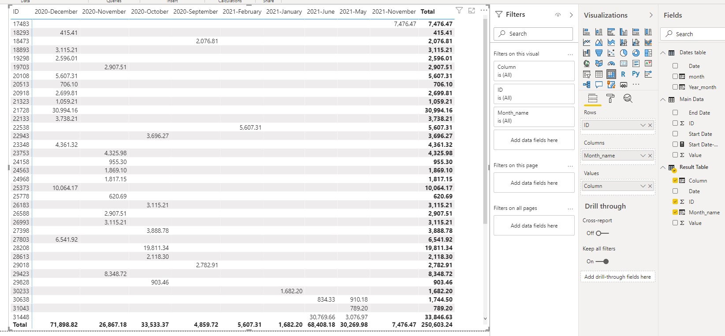725x336 pixels.
Task: Select the Python visual icon
Action: pyautogui.click(x=636, y=74)
